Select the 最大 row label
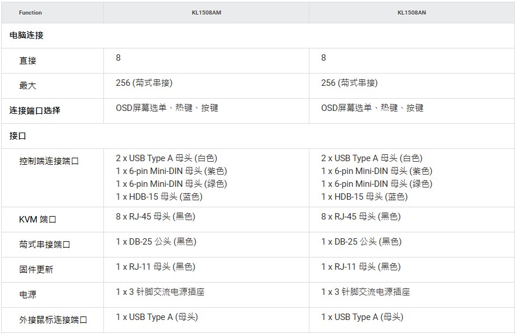Screen dimensions: 515x334 click(27, 86)
